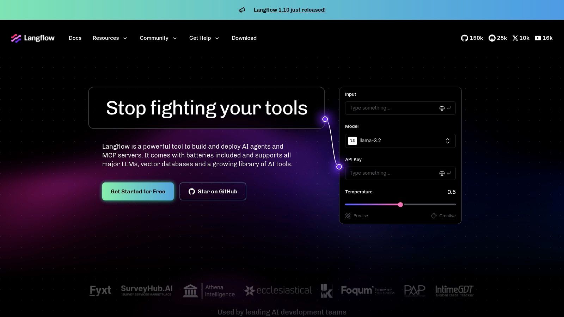Click the Precise temperature icon
The width and height of the screenshot is (564, 317).
[348, 216]
